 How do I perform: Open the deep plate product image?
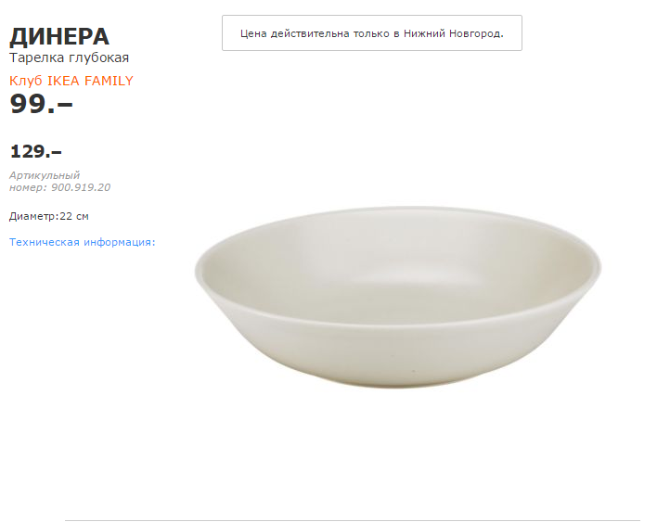[397, 297]
